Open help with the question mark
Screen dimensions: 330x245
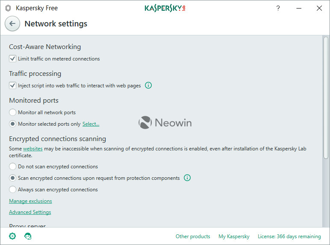click(x=278, y=8)
